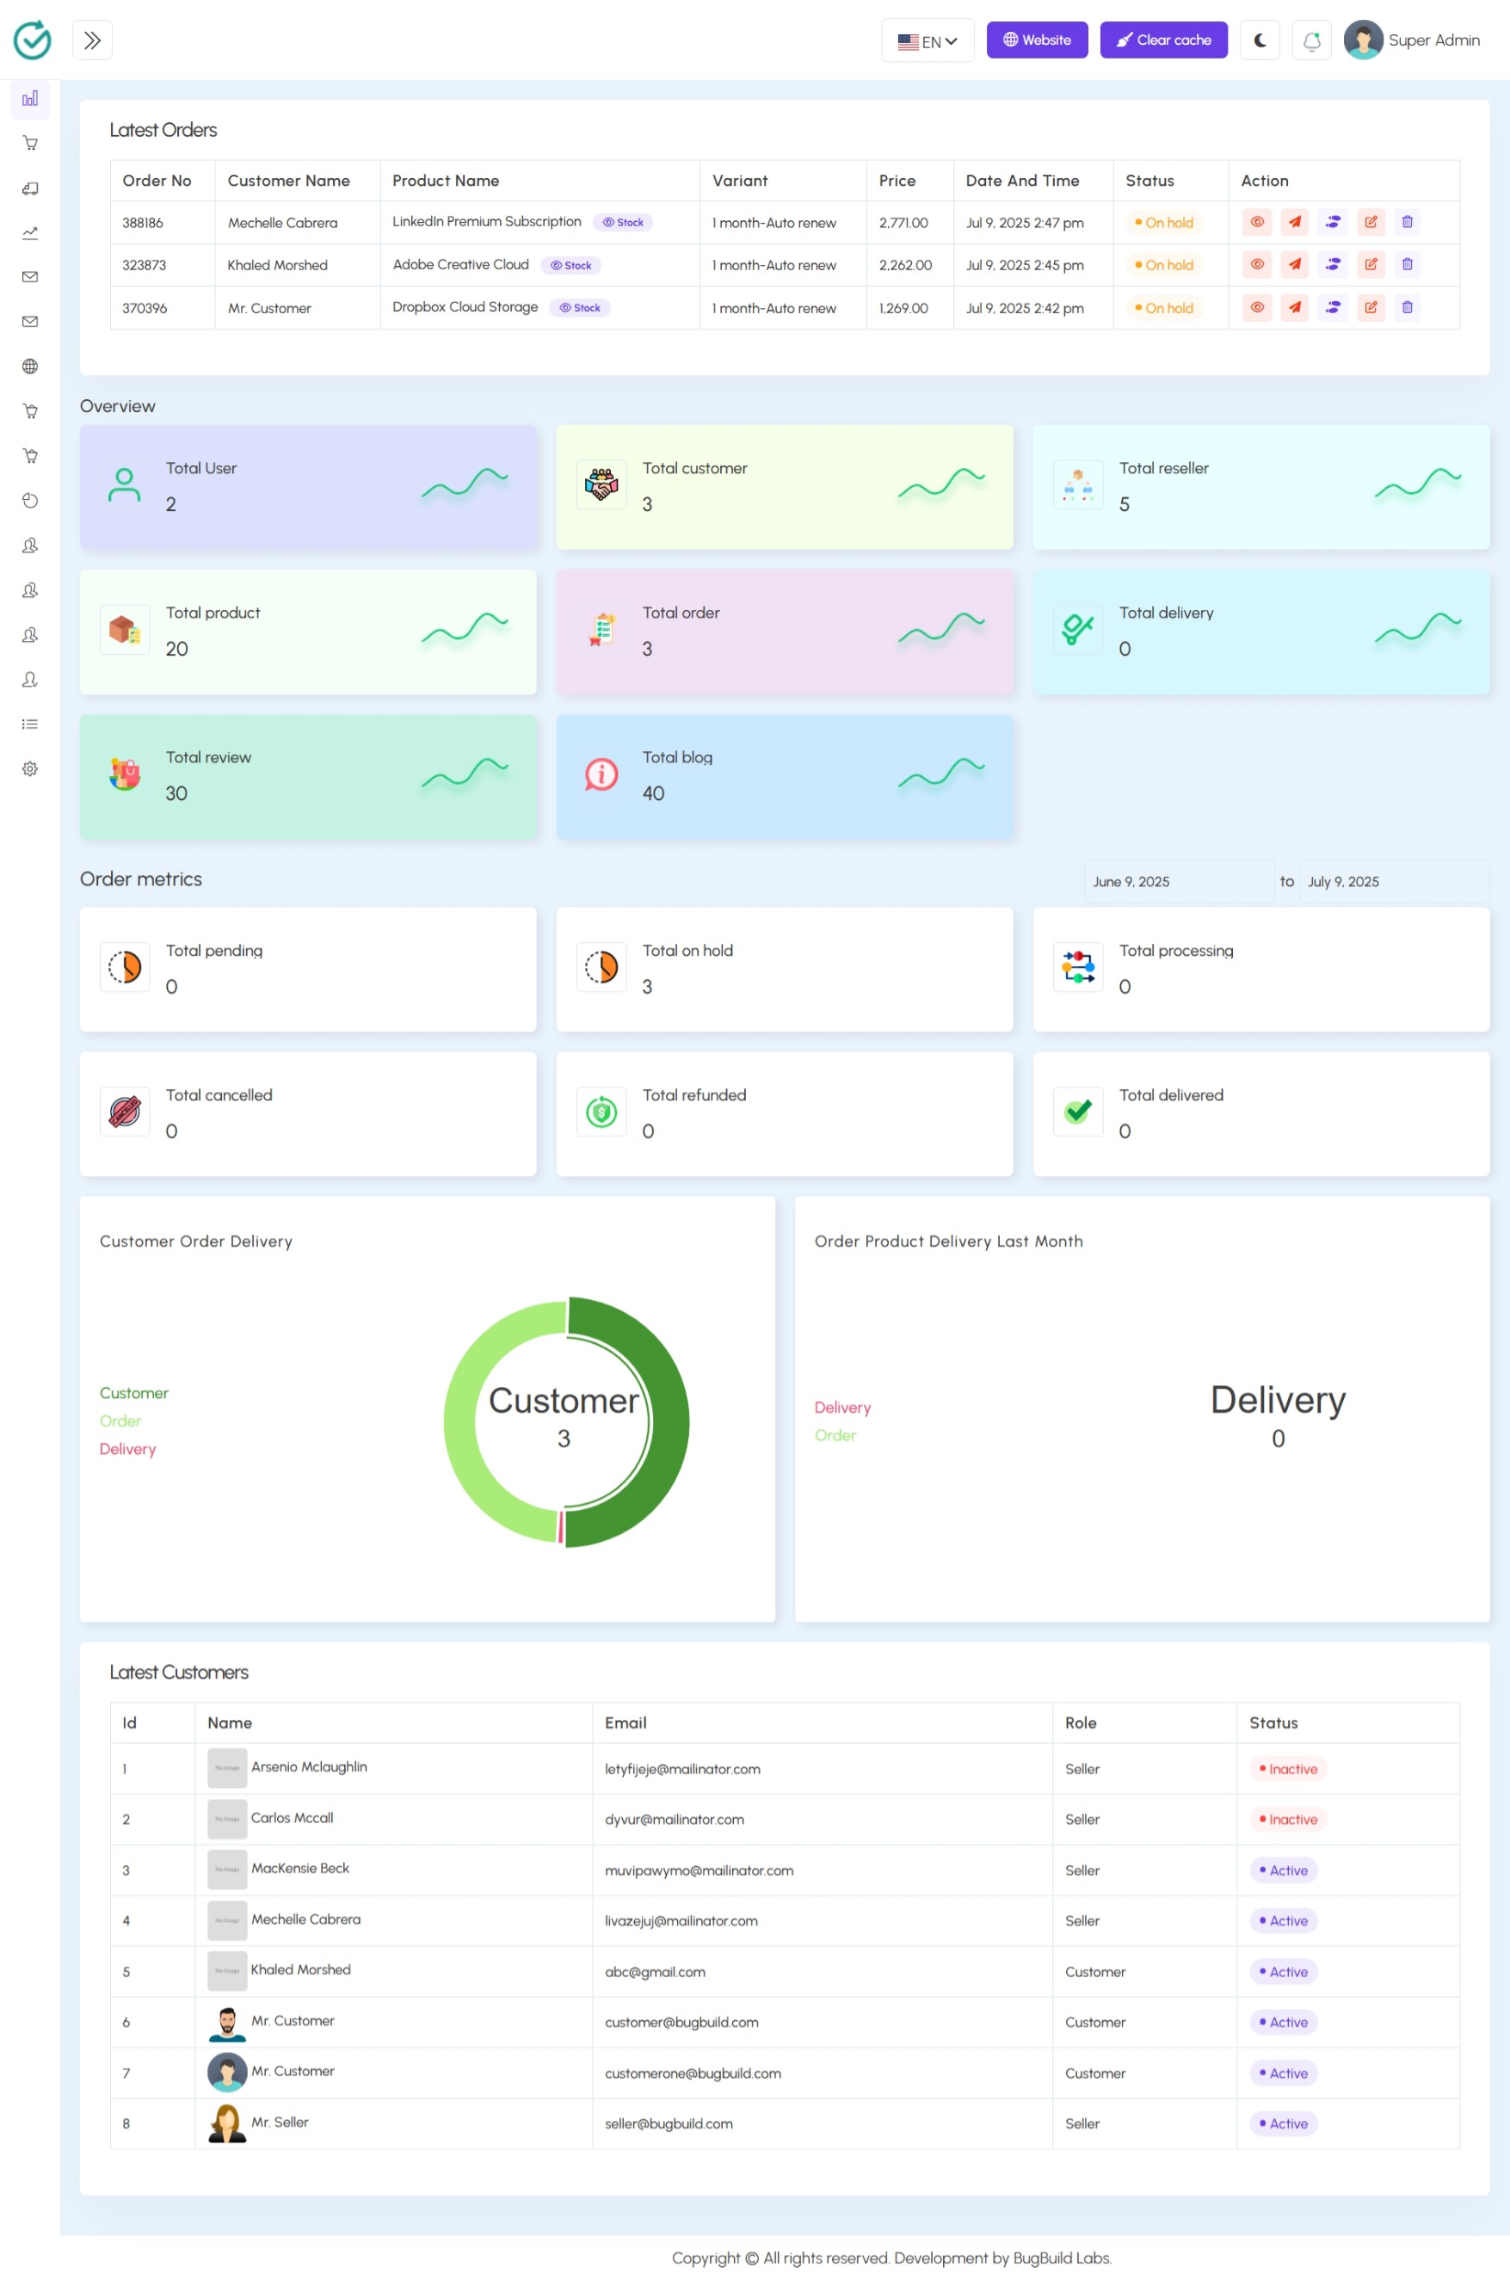
Task: Toggle Delivery legend in Order Product Delivery chart
Action: point(842,1408)
